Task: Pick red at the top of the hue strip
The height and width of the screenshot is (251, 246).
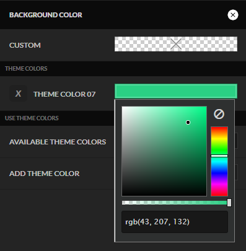Action: tap(219, 128)
